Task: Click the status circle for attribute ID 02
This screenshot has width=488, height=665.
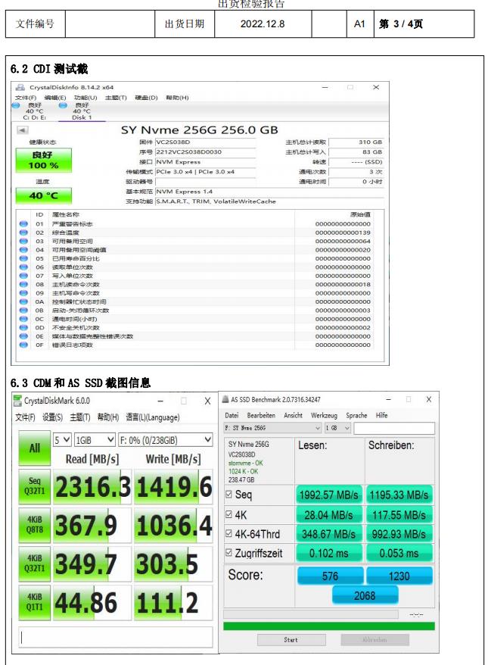Action: [23, 233]
